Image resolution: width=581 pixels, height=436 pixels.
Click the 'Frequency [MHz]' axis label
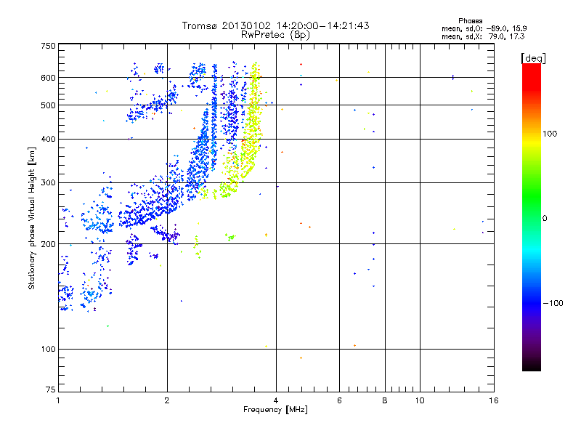(275, 410)
